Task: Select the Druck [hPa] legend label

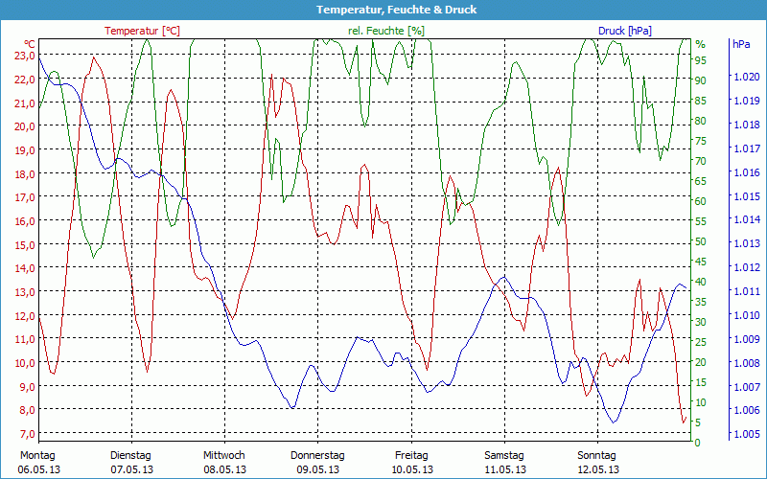Action: (x=625, y=31)
